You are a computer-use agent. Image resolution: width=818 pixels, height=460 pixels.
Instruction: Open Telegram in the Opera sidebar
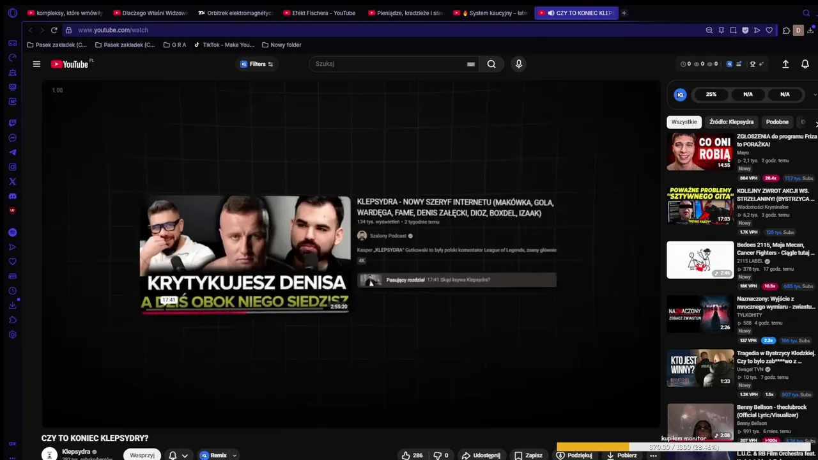click(x=12, y=152)
